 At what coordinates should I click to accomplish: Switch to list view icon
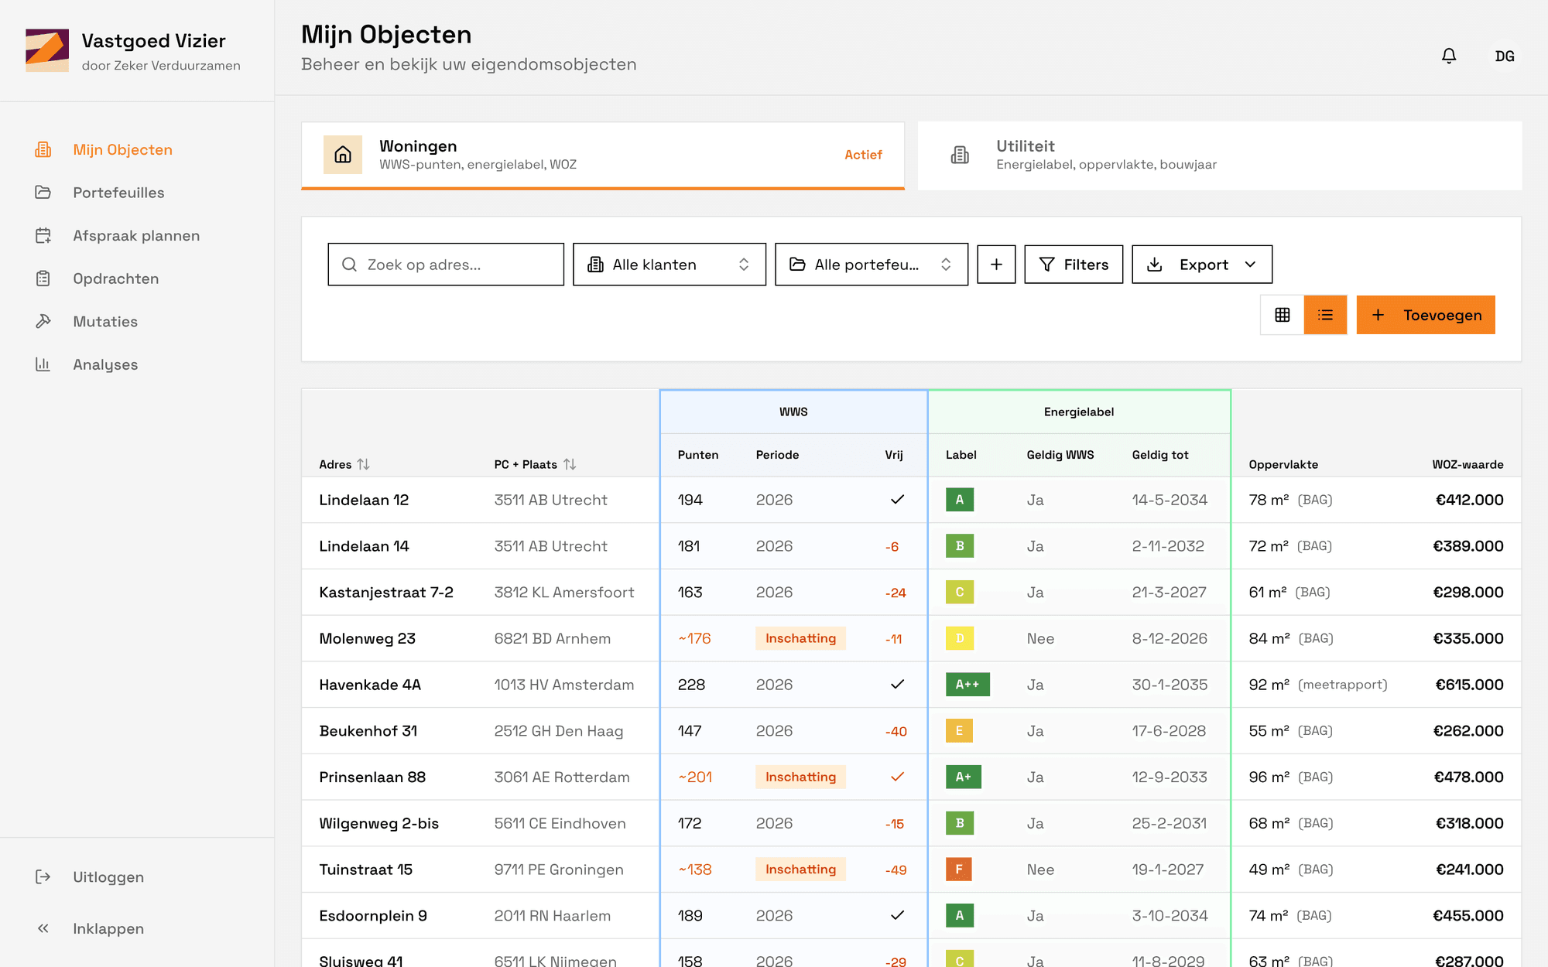(x=1325, y=315)
